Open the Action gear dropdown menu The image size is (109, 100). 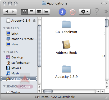coord(85,12)
